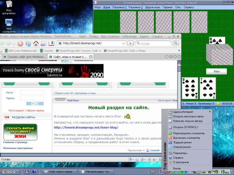The image size is (234, 175).
Task: Switch to 'Скачать софт для Windows' tab
Action: click(25, 57)
